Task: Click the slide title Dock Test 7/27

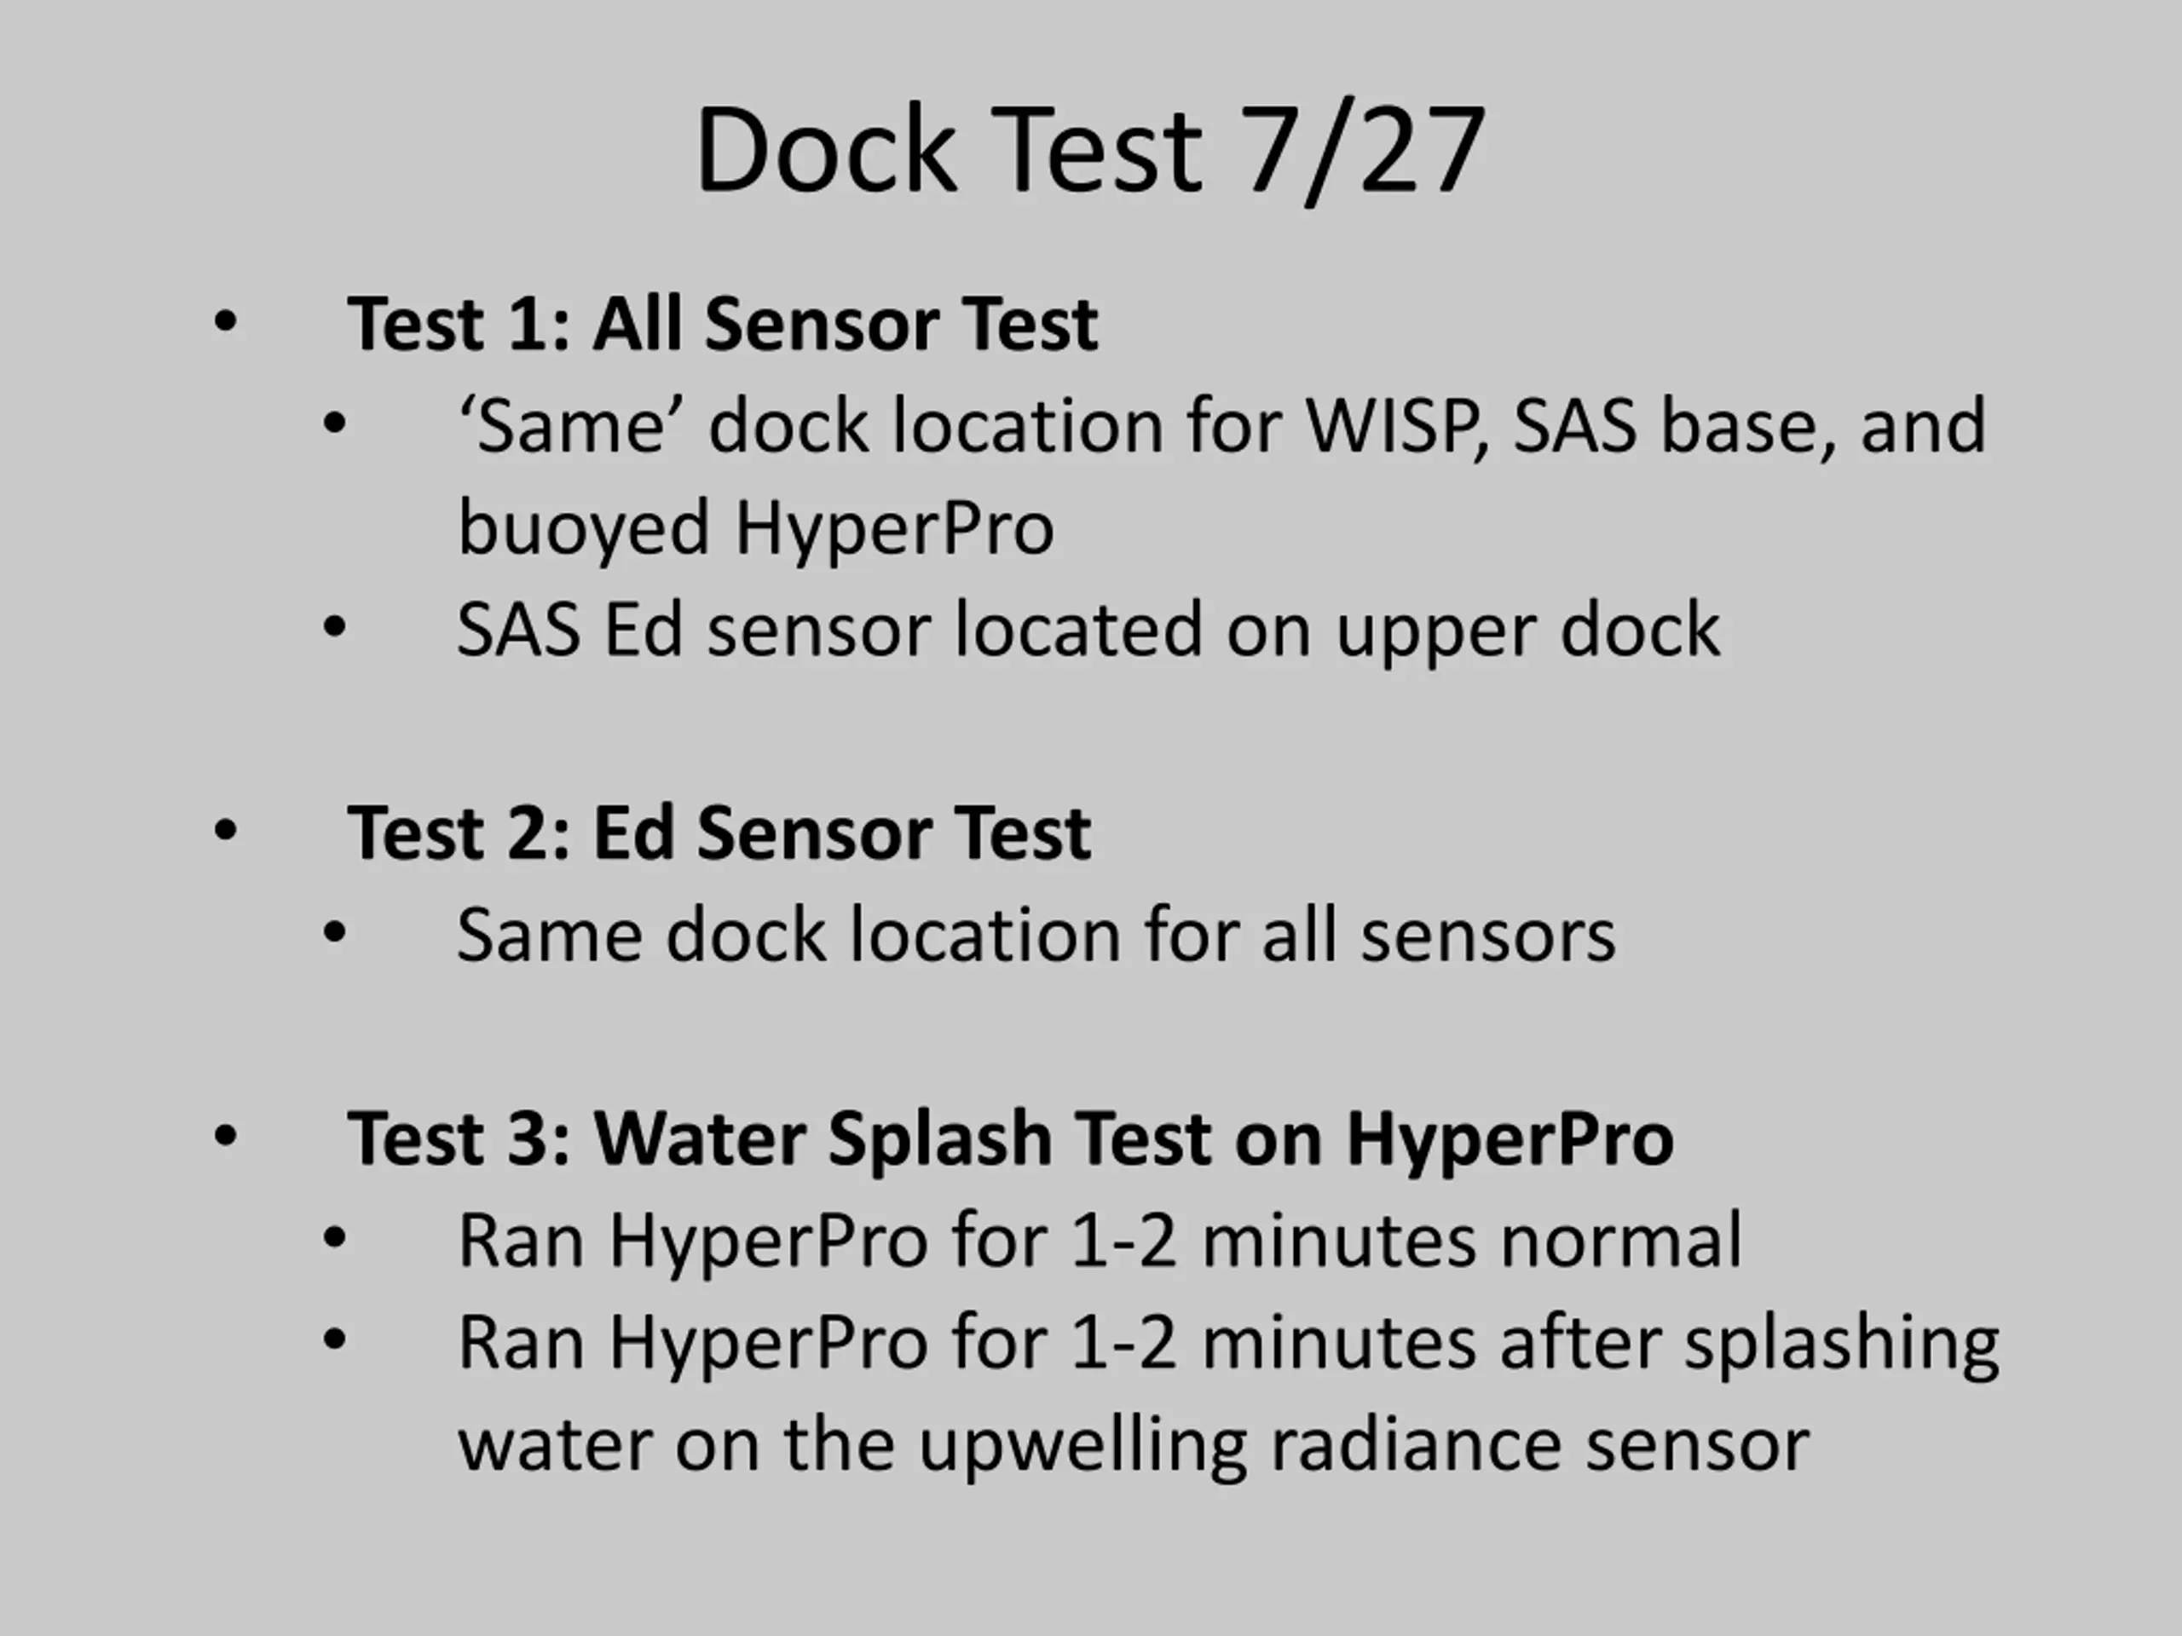Action: [x=1090, y=151]
